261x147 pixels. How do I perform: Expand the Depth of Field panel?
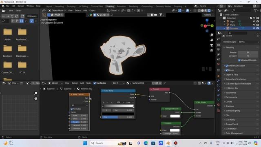pos(232,75)
